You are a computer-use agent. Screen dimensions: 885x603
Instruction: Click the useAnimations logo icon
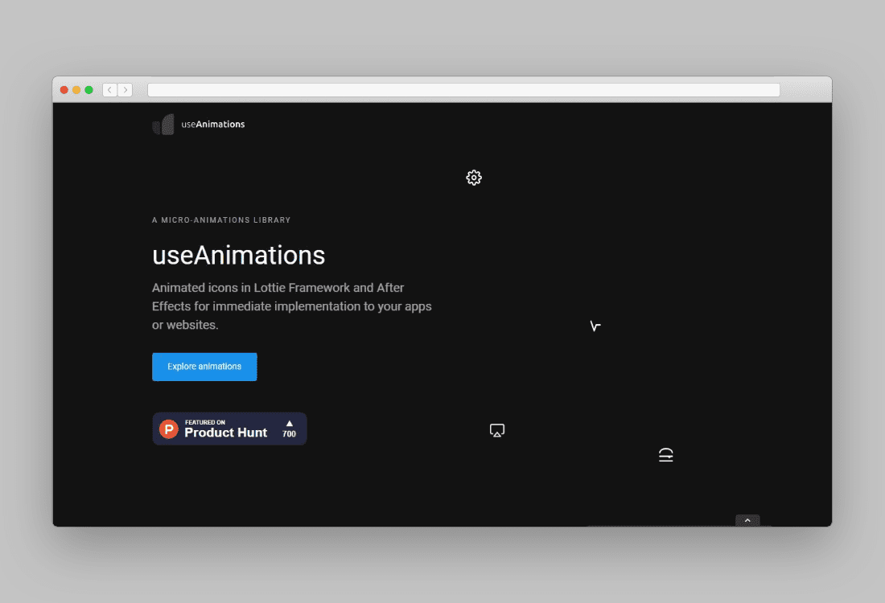click(x=162, y=124)
